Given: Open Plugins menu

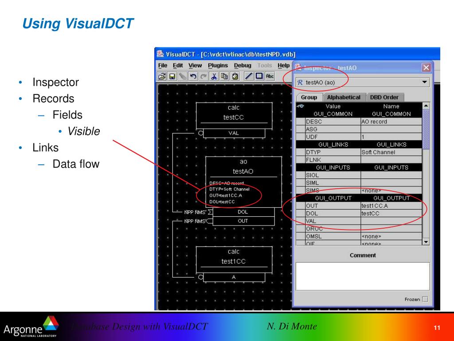Looking at the screenshot, I should [218, 66].
